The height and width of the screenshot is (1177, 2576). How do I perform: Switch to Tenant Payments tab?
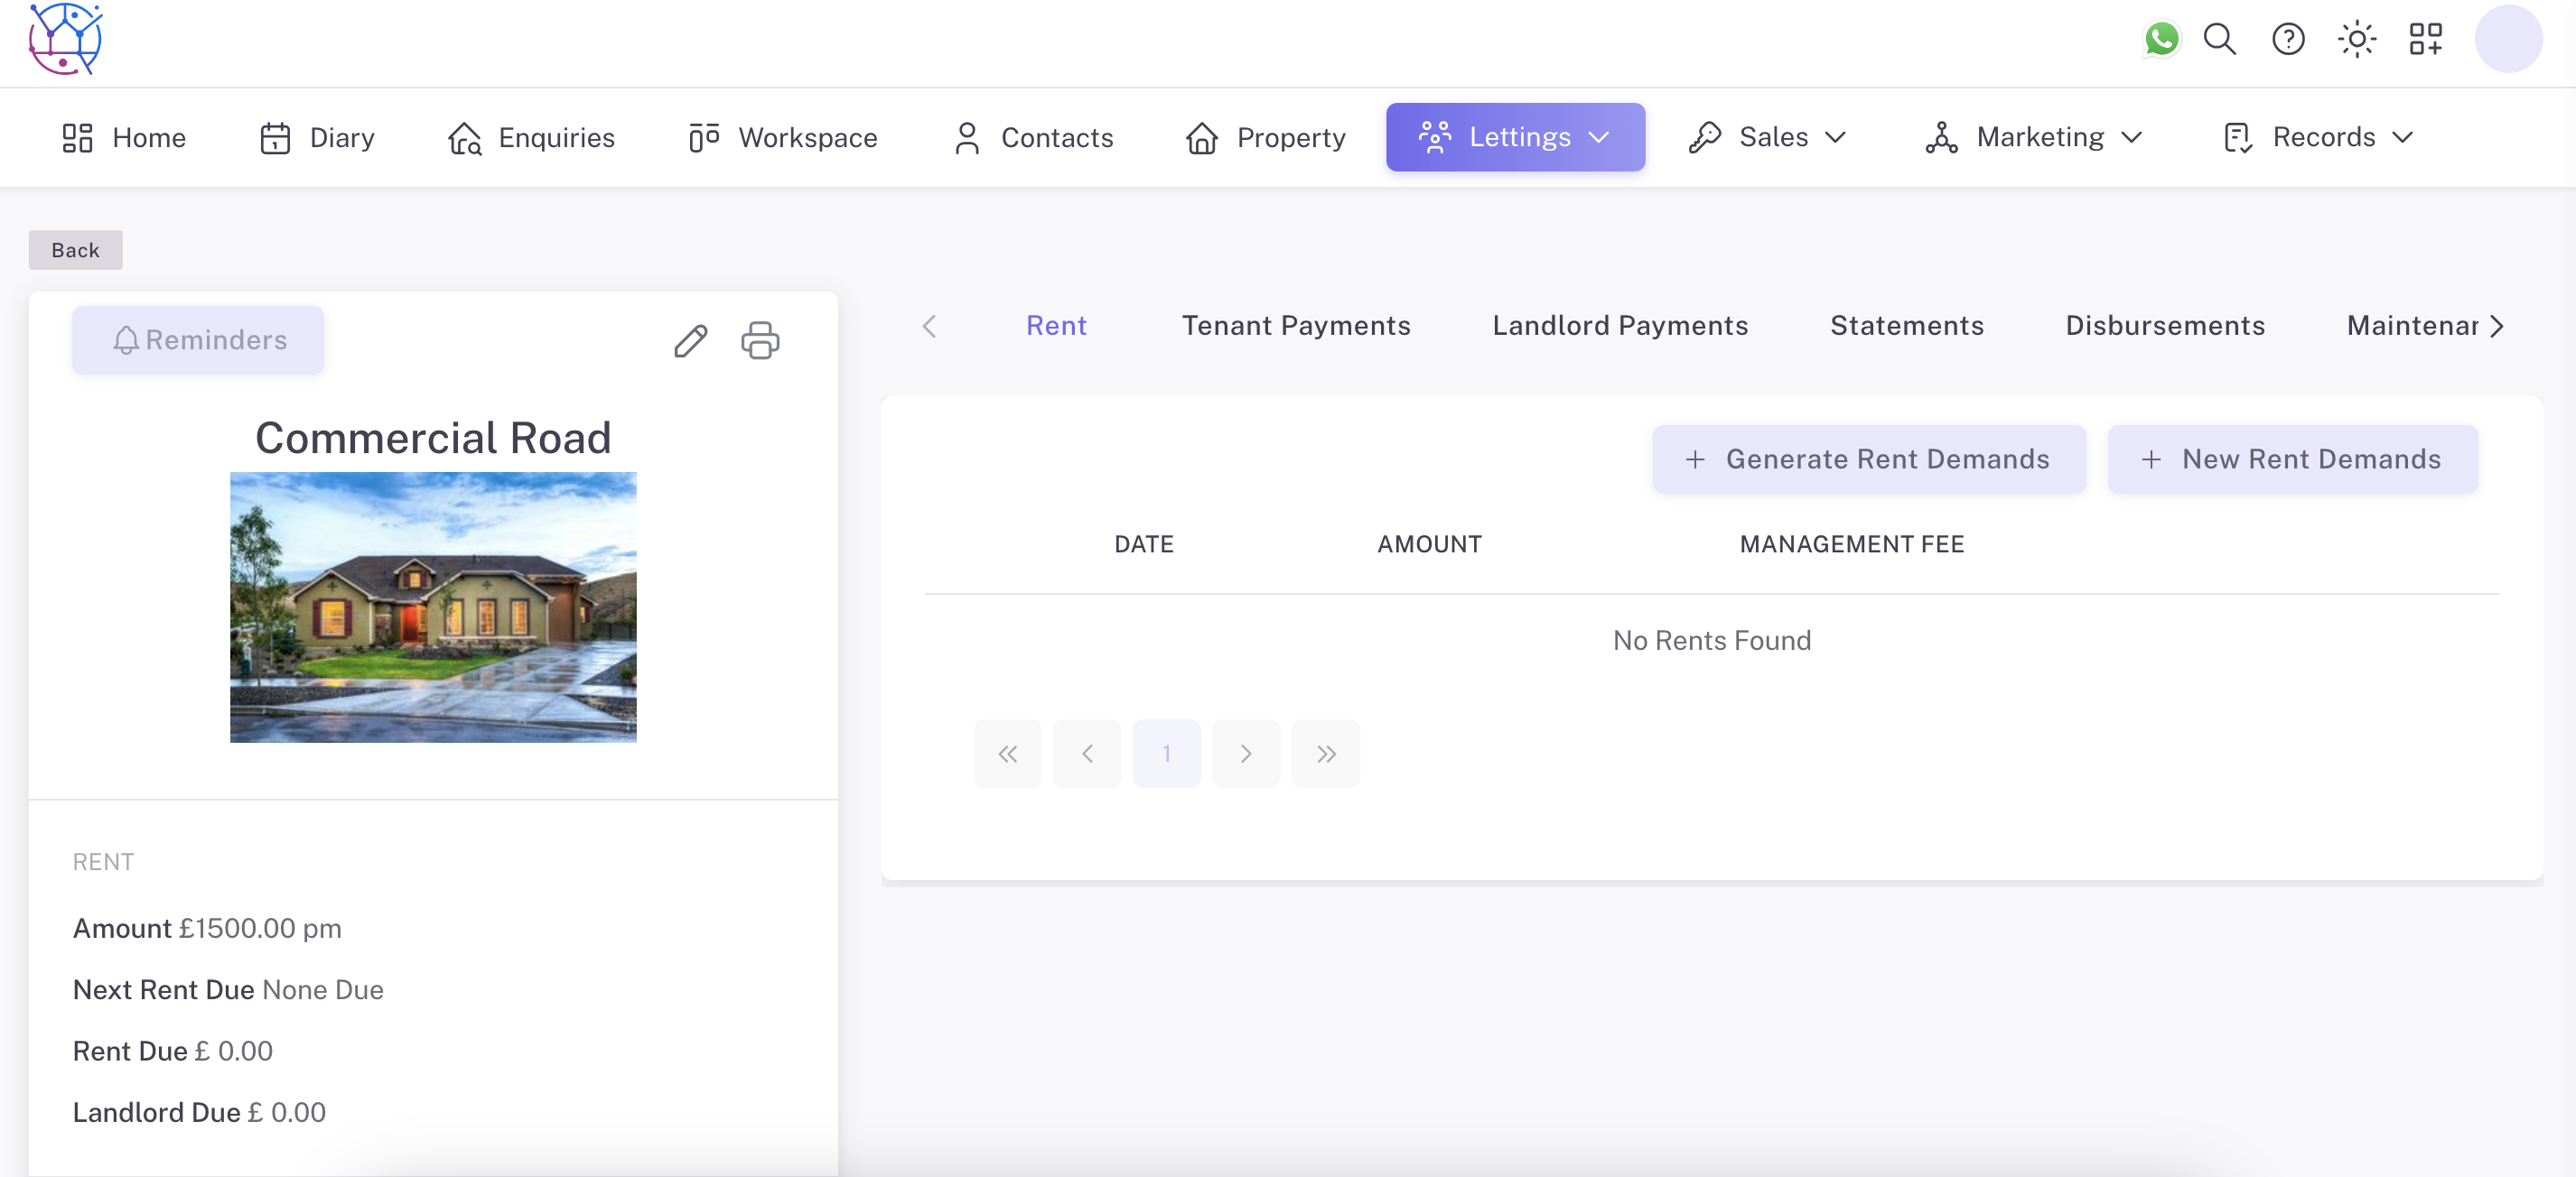click(1295, 326)
